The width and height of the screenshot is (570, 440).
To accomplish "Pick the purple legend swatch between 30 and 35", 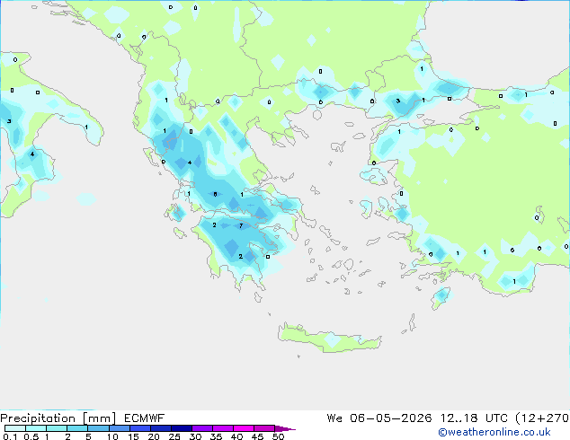I will [x=202, y=428].
